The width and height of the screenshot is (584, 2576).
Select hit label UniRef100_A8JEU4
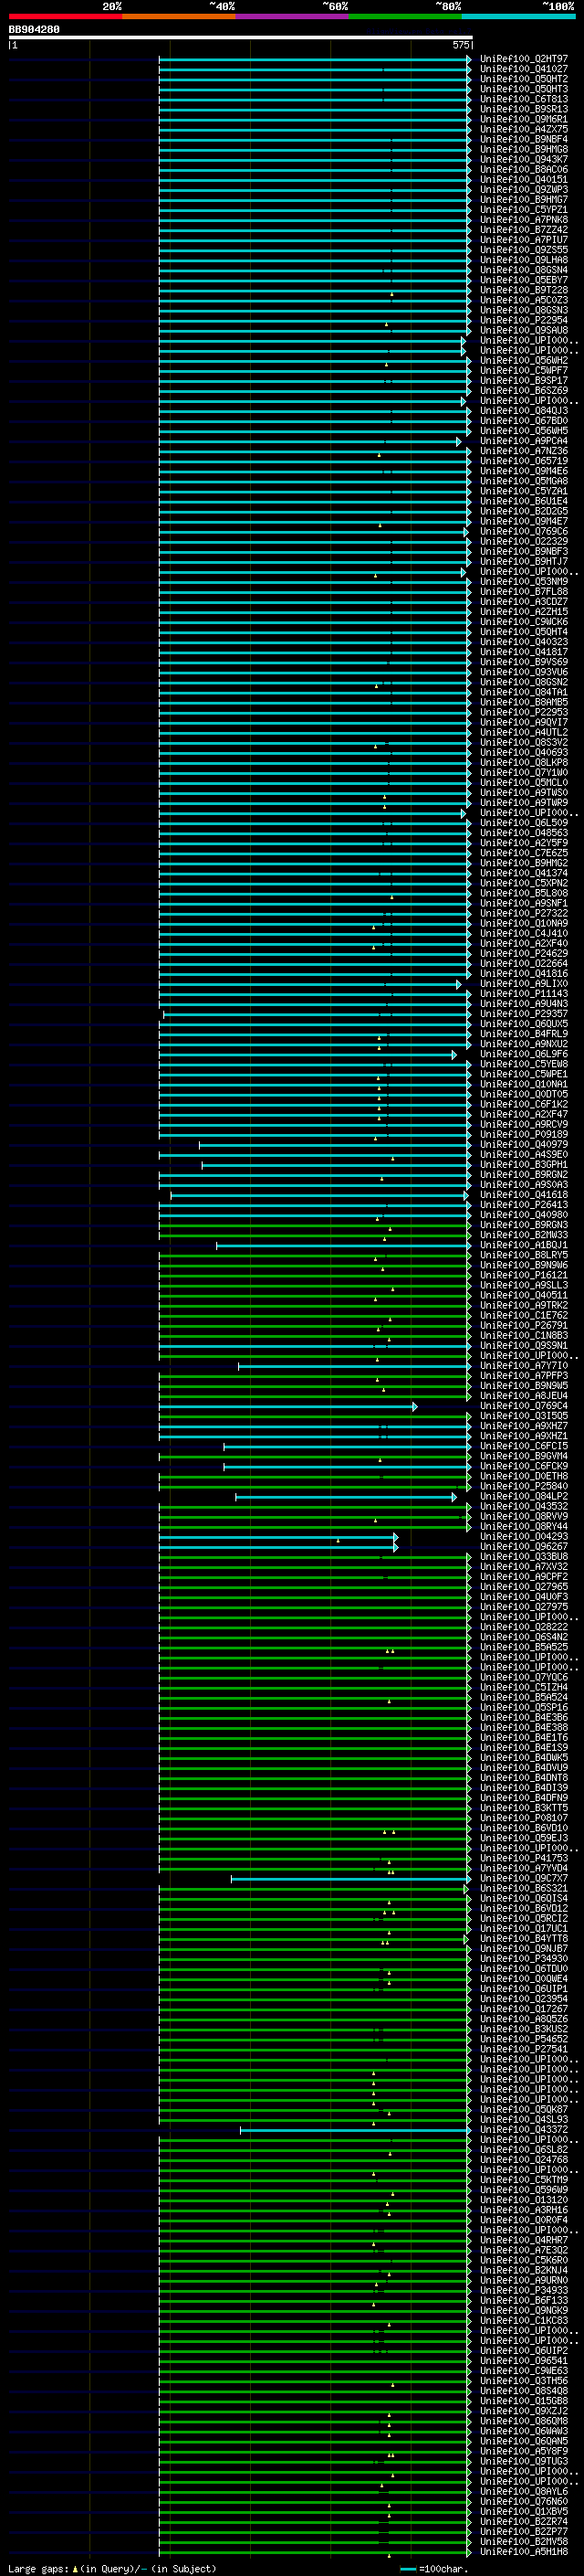coord(524,1396)
